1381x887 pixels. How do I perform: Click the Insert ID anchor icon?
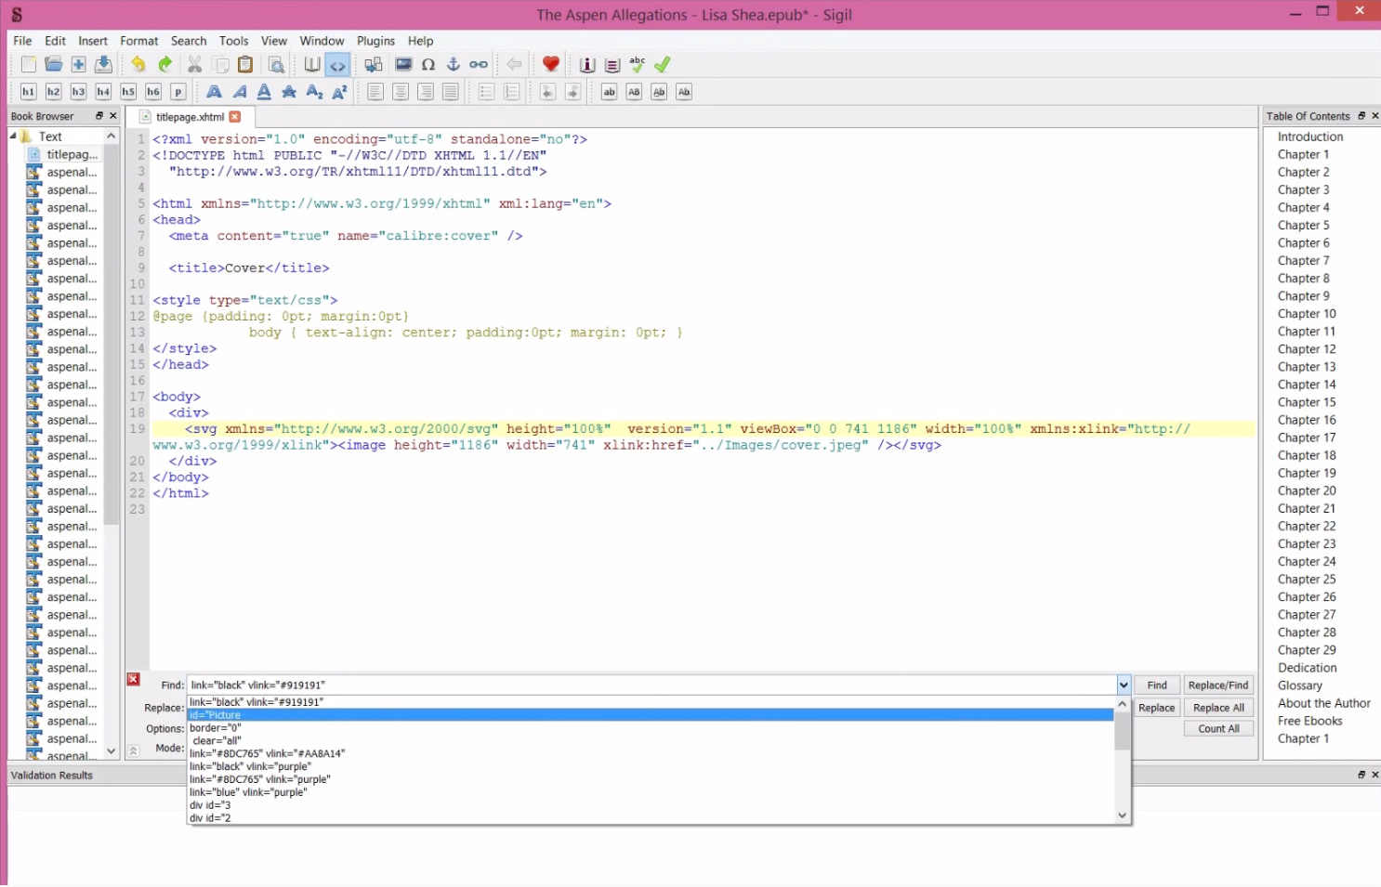(454, 65)
